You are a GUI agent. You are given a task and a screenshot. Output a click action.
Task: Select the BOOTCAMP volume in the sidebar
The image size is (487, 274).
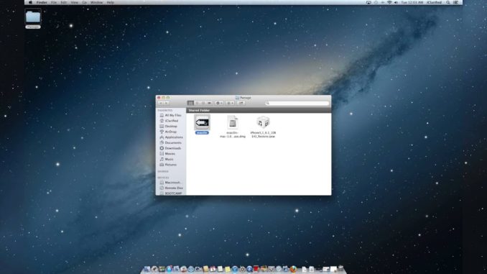[x=170, y=193]
